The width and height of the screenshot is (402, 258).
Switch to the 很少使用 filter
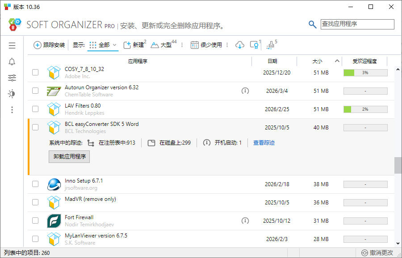coord(206,45)
